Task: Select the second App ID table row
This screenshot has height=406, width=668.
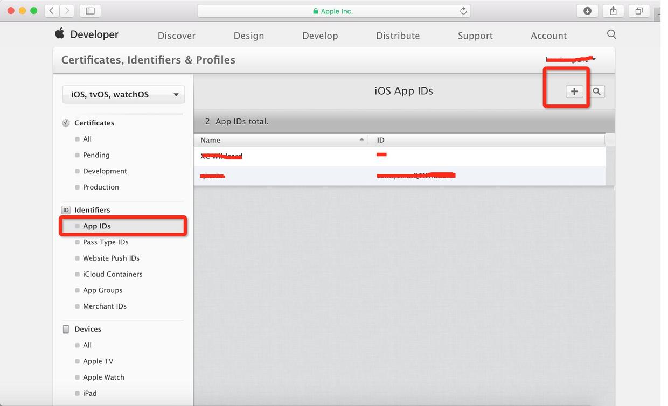Action: [399, 176]
